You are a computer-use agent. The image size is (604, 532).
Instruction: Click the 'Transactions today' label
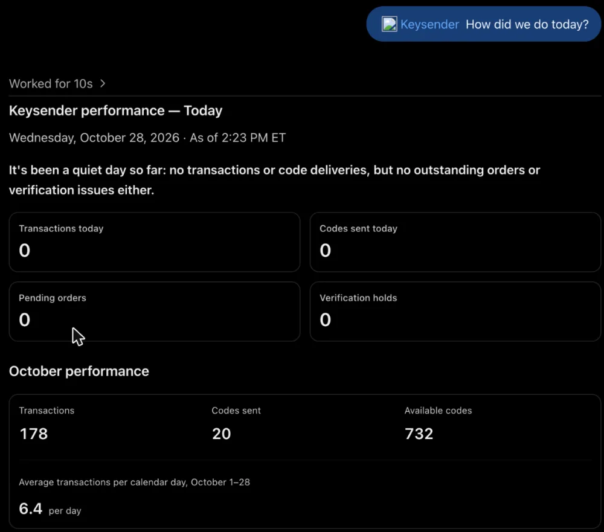tap(61, 228)
